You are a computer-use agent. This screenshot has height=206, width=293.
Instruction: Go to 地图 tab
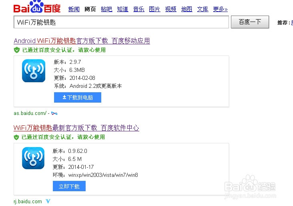(x=187, y=9)
